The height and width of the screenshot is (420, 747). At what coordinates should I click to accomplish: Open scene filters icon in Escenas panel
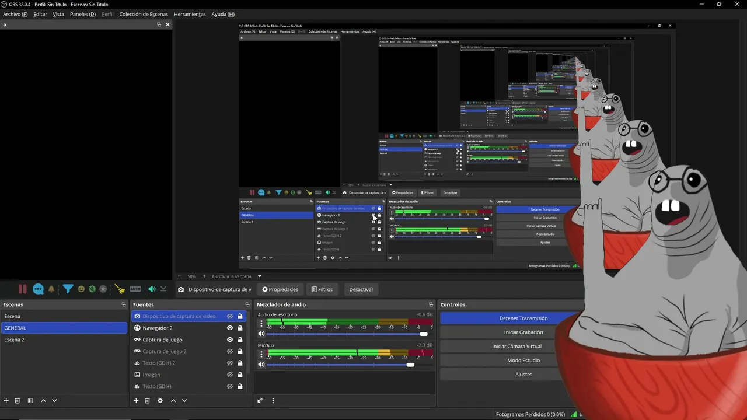(x=30, y=401)
